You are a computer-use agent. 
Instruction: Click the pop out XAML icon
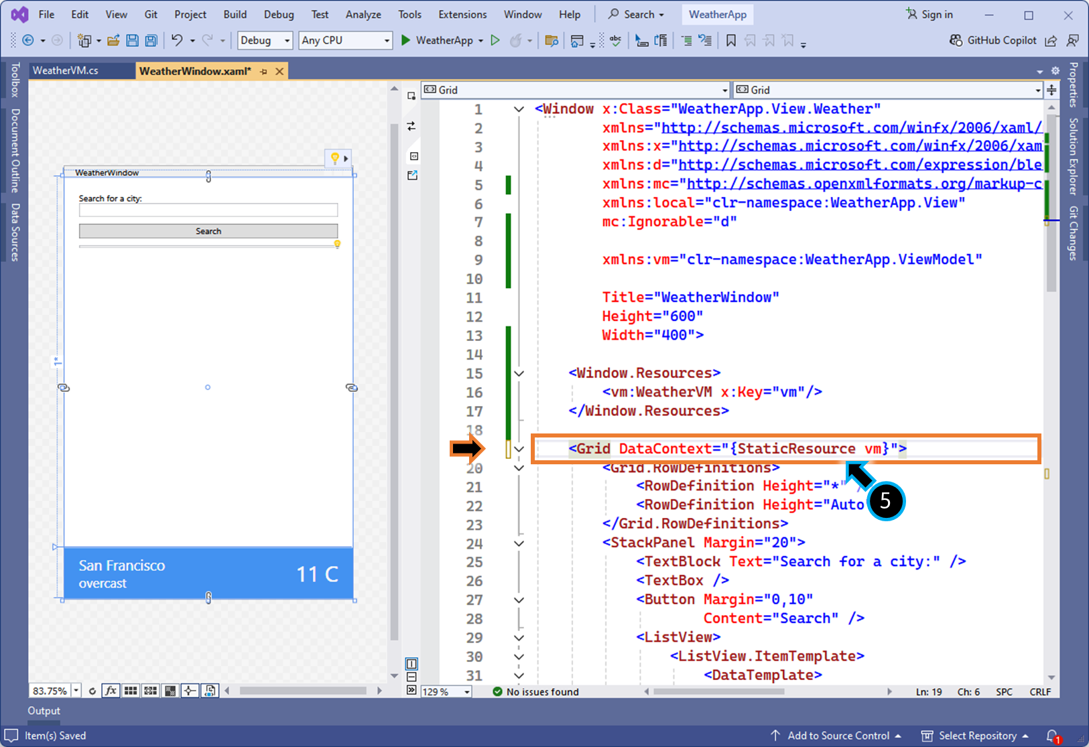click(412, 176)
